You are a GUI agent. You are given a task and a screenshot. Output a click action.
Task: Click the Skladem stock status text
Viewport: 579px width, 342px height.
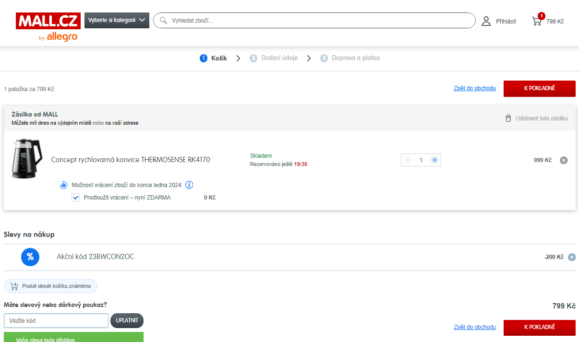261,156
